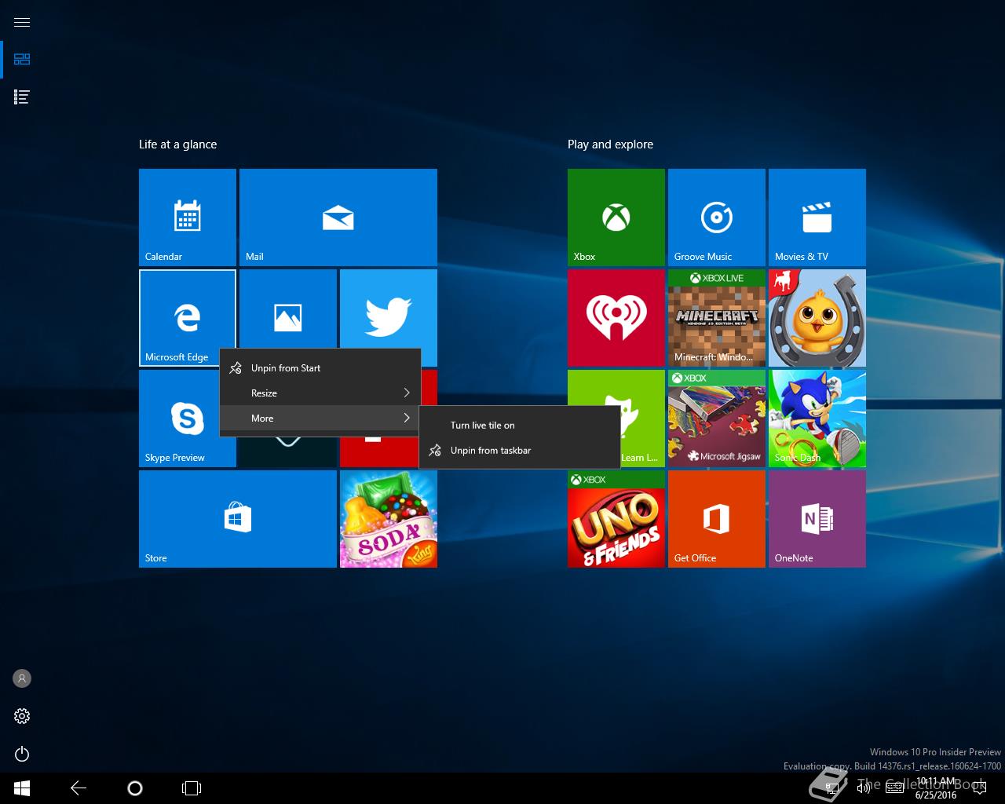
Task: Click the Windows Start button
Action: (22, 788)
